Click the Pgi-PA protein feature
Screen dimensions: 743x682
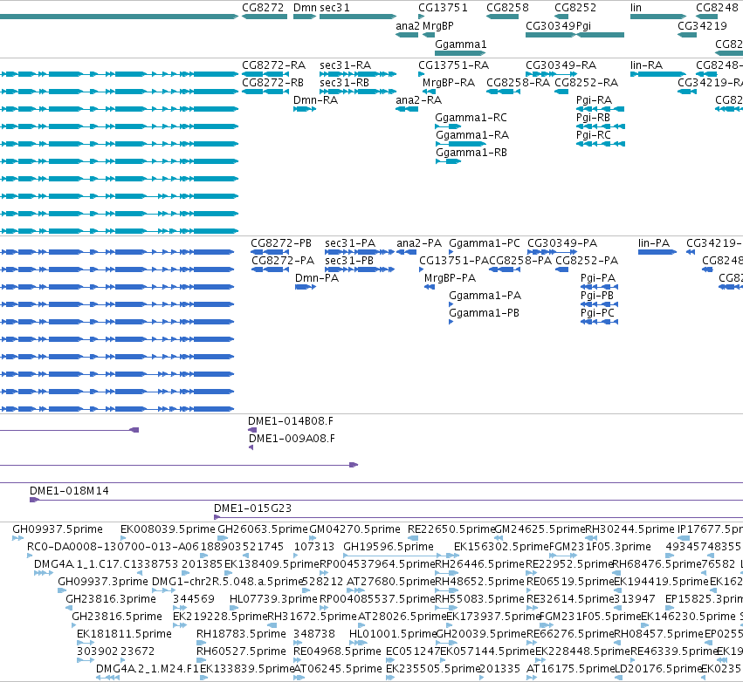[x=600, y=287]
